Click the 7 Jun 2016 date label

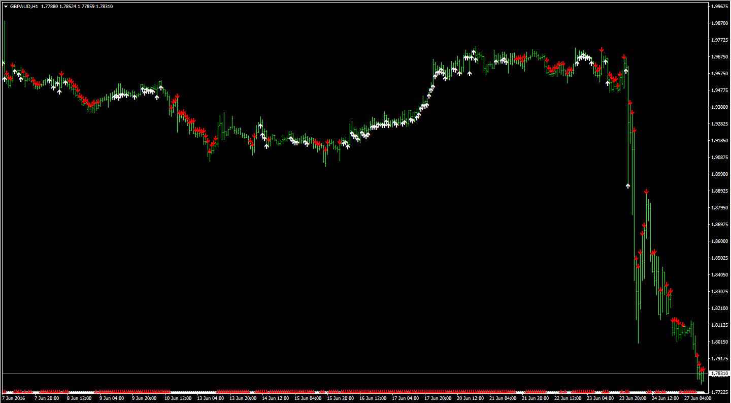click(x=13, y=399)
